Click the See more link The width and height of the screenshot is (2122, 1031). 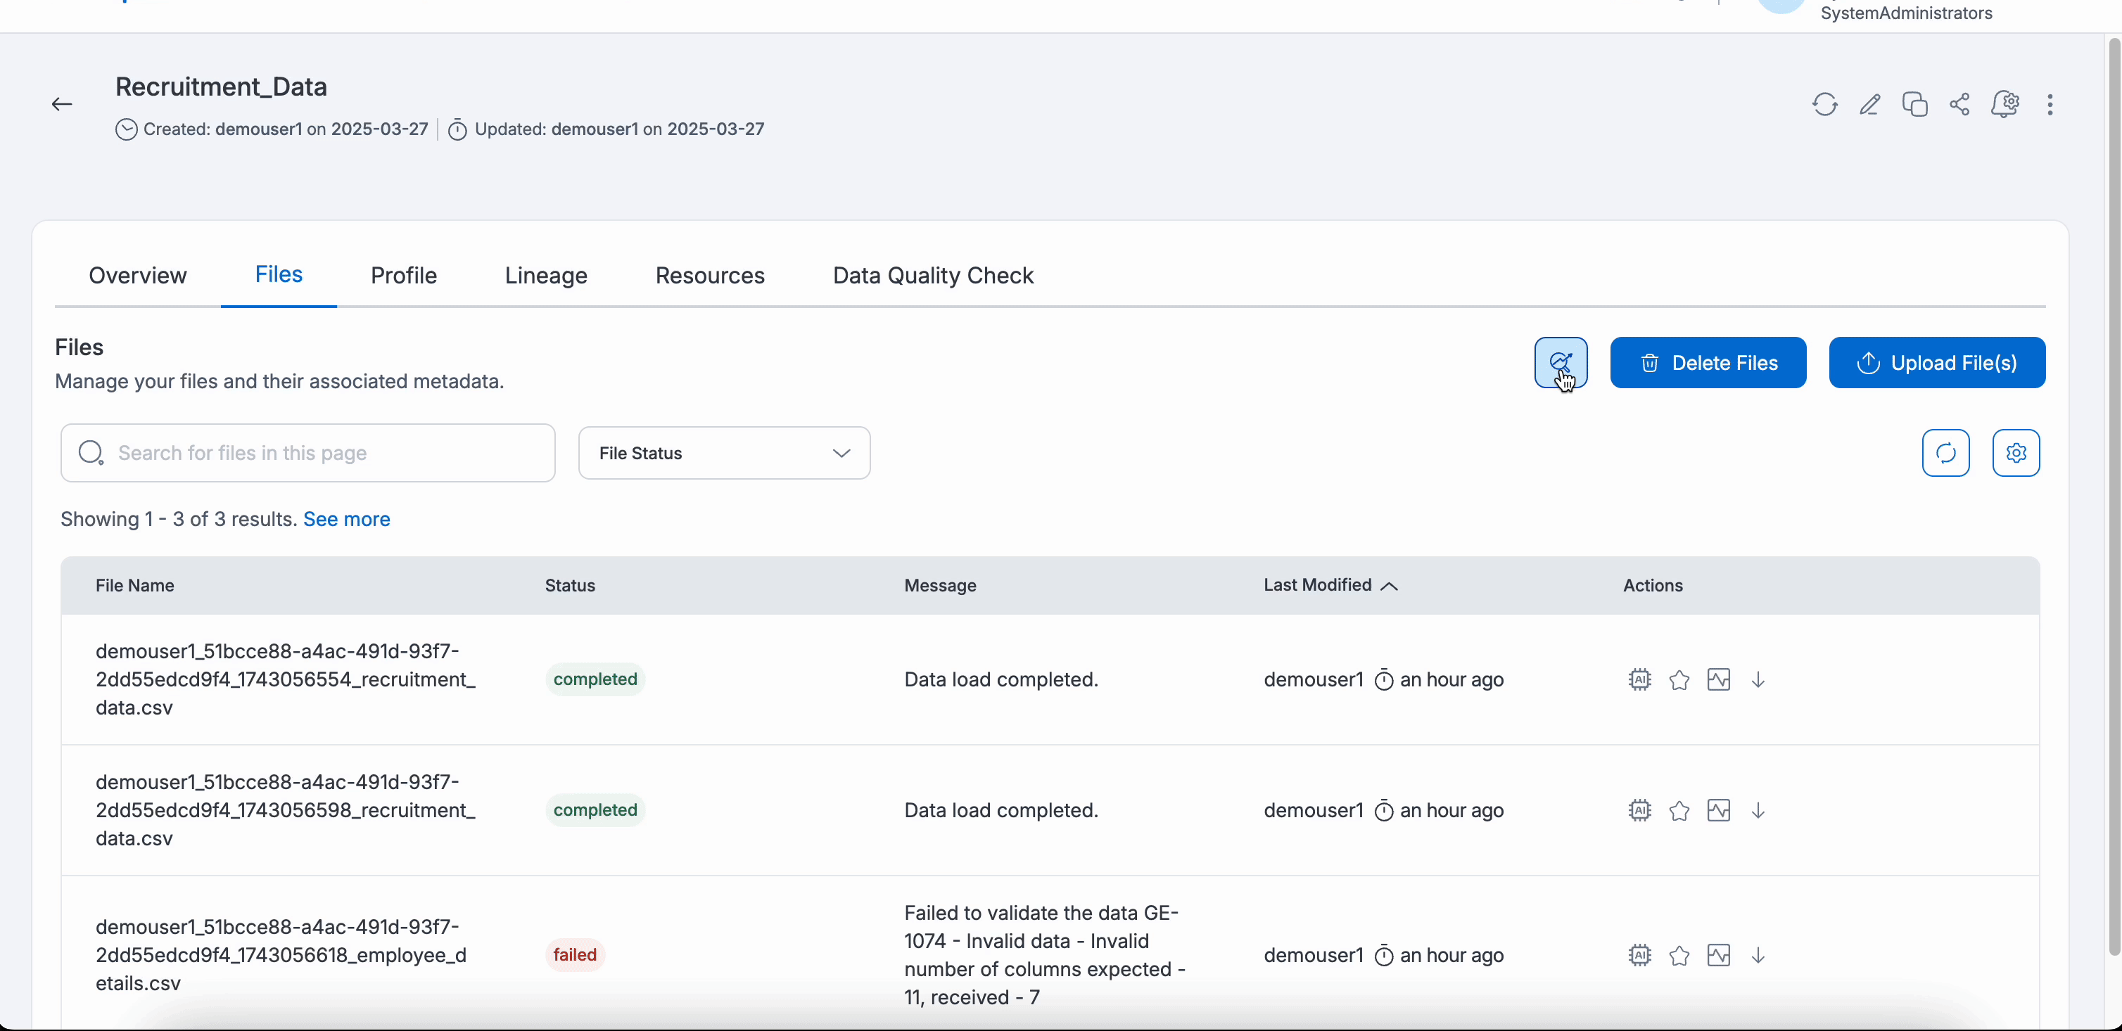[x=346, y=520]
